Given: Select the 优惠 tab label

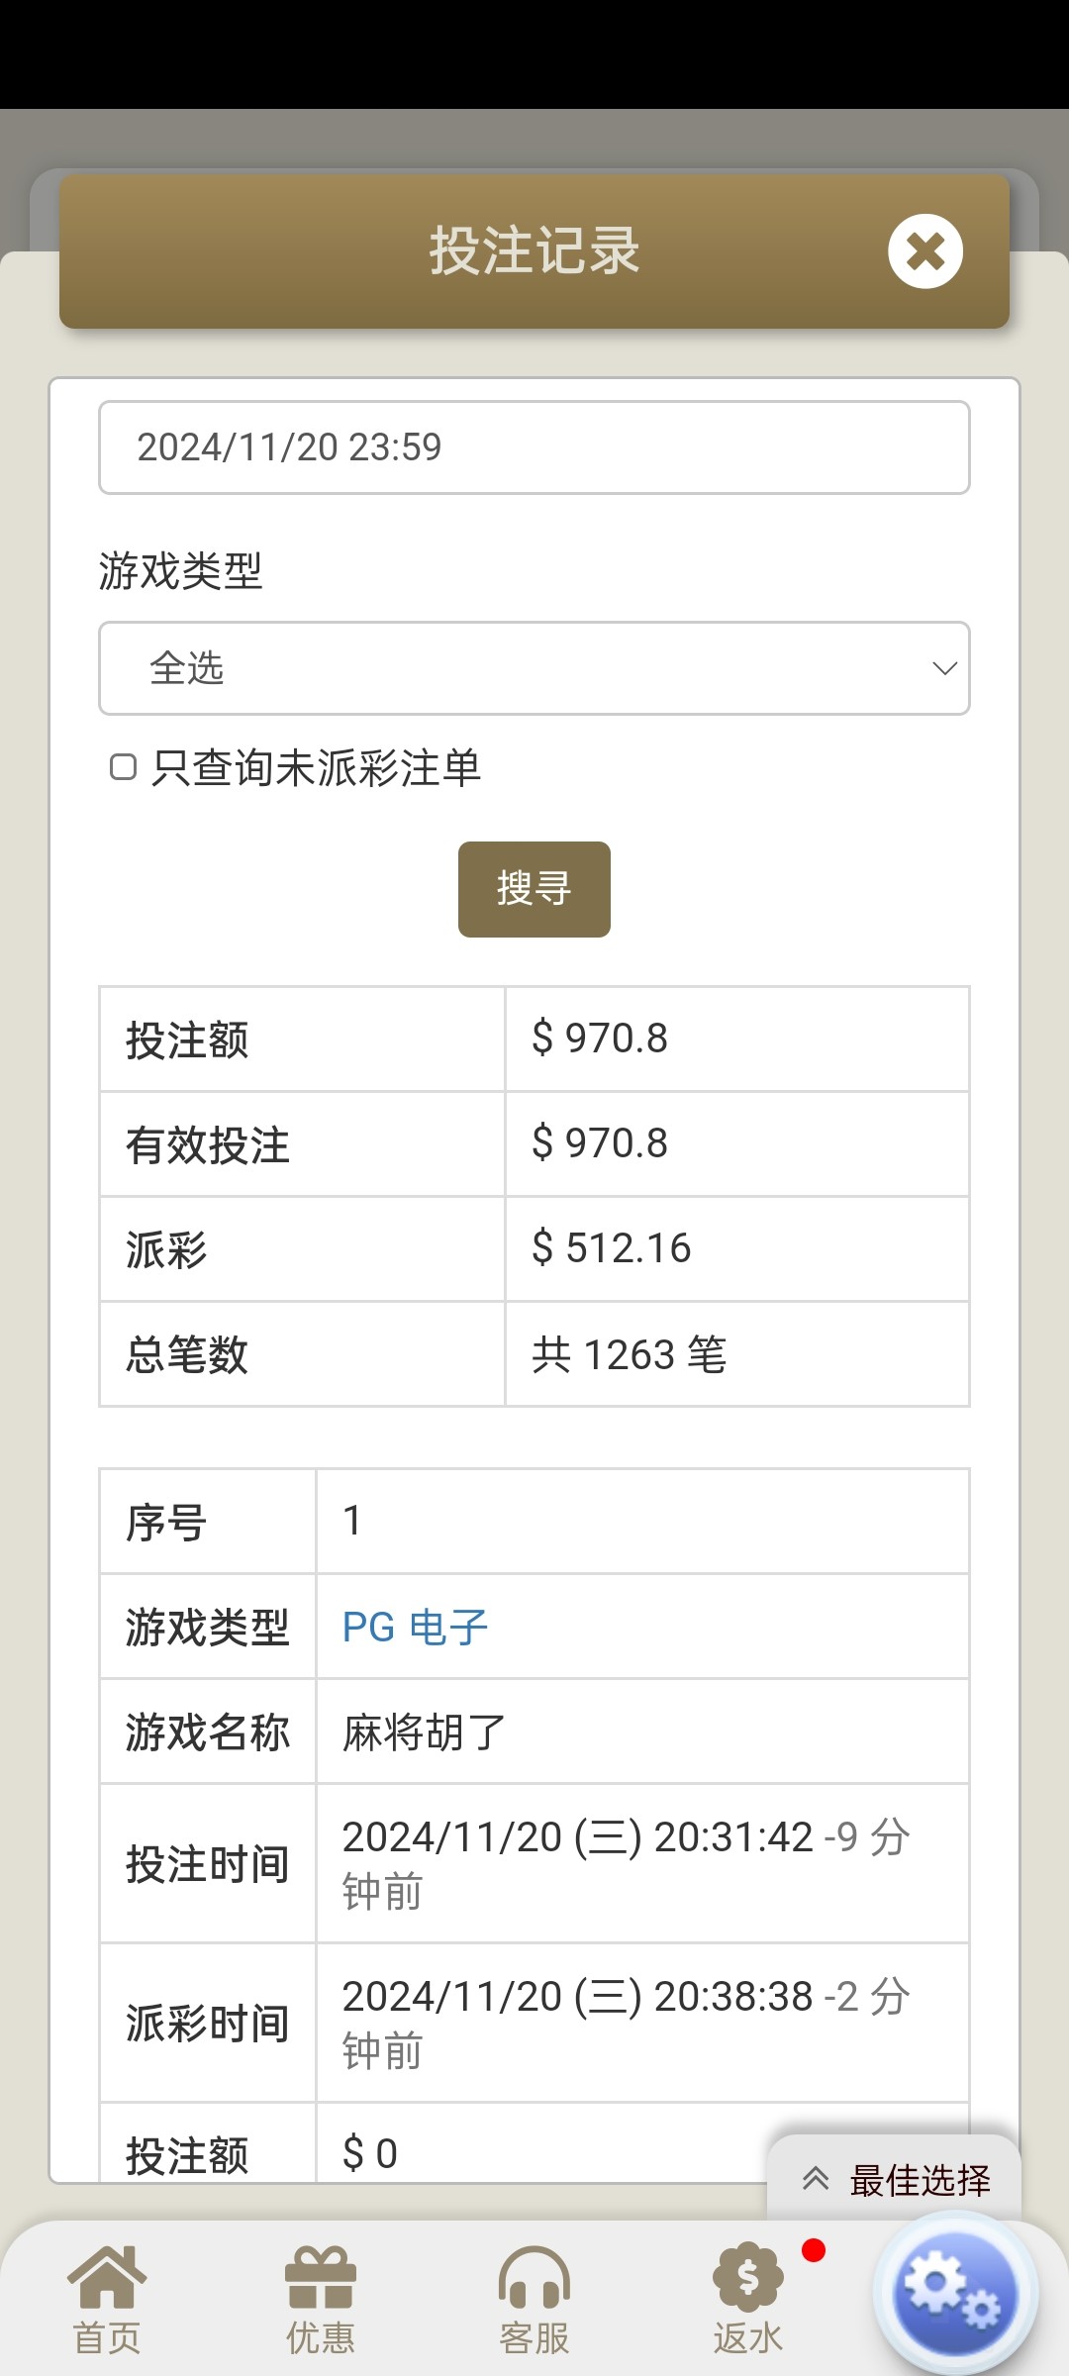Looking at the screenshot, I should [321, 2338].
